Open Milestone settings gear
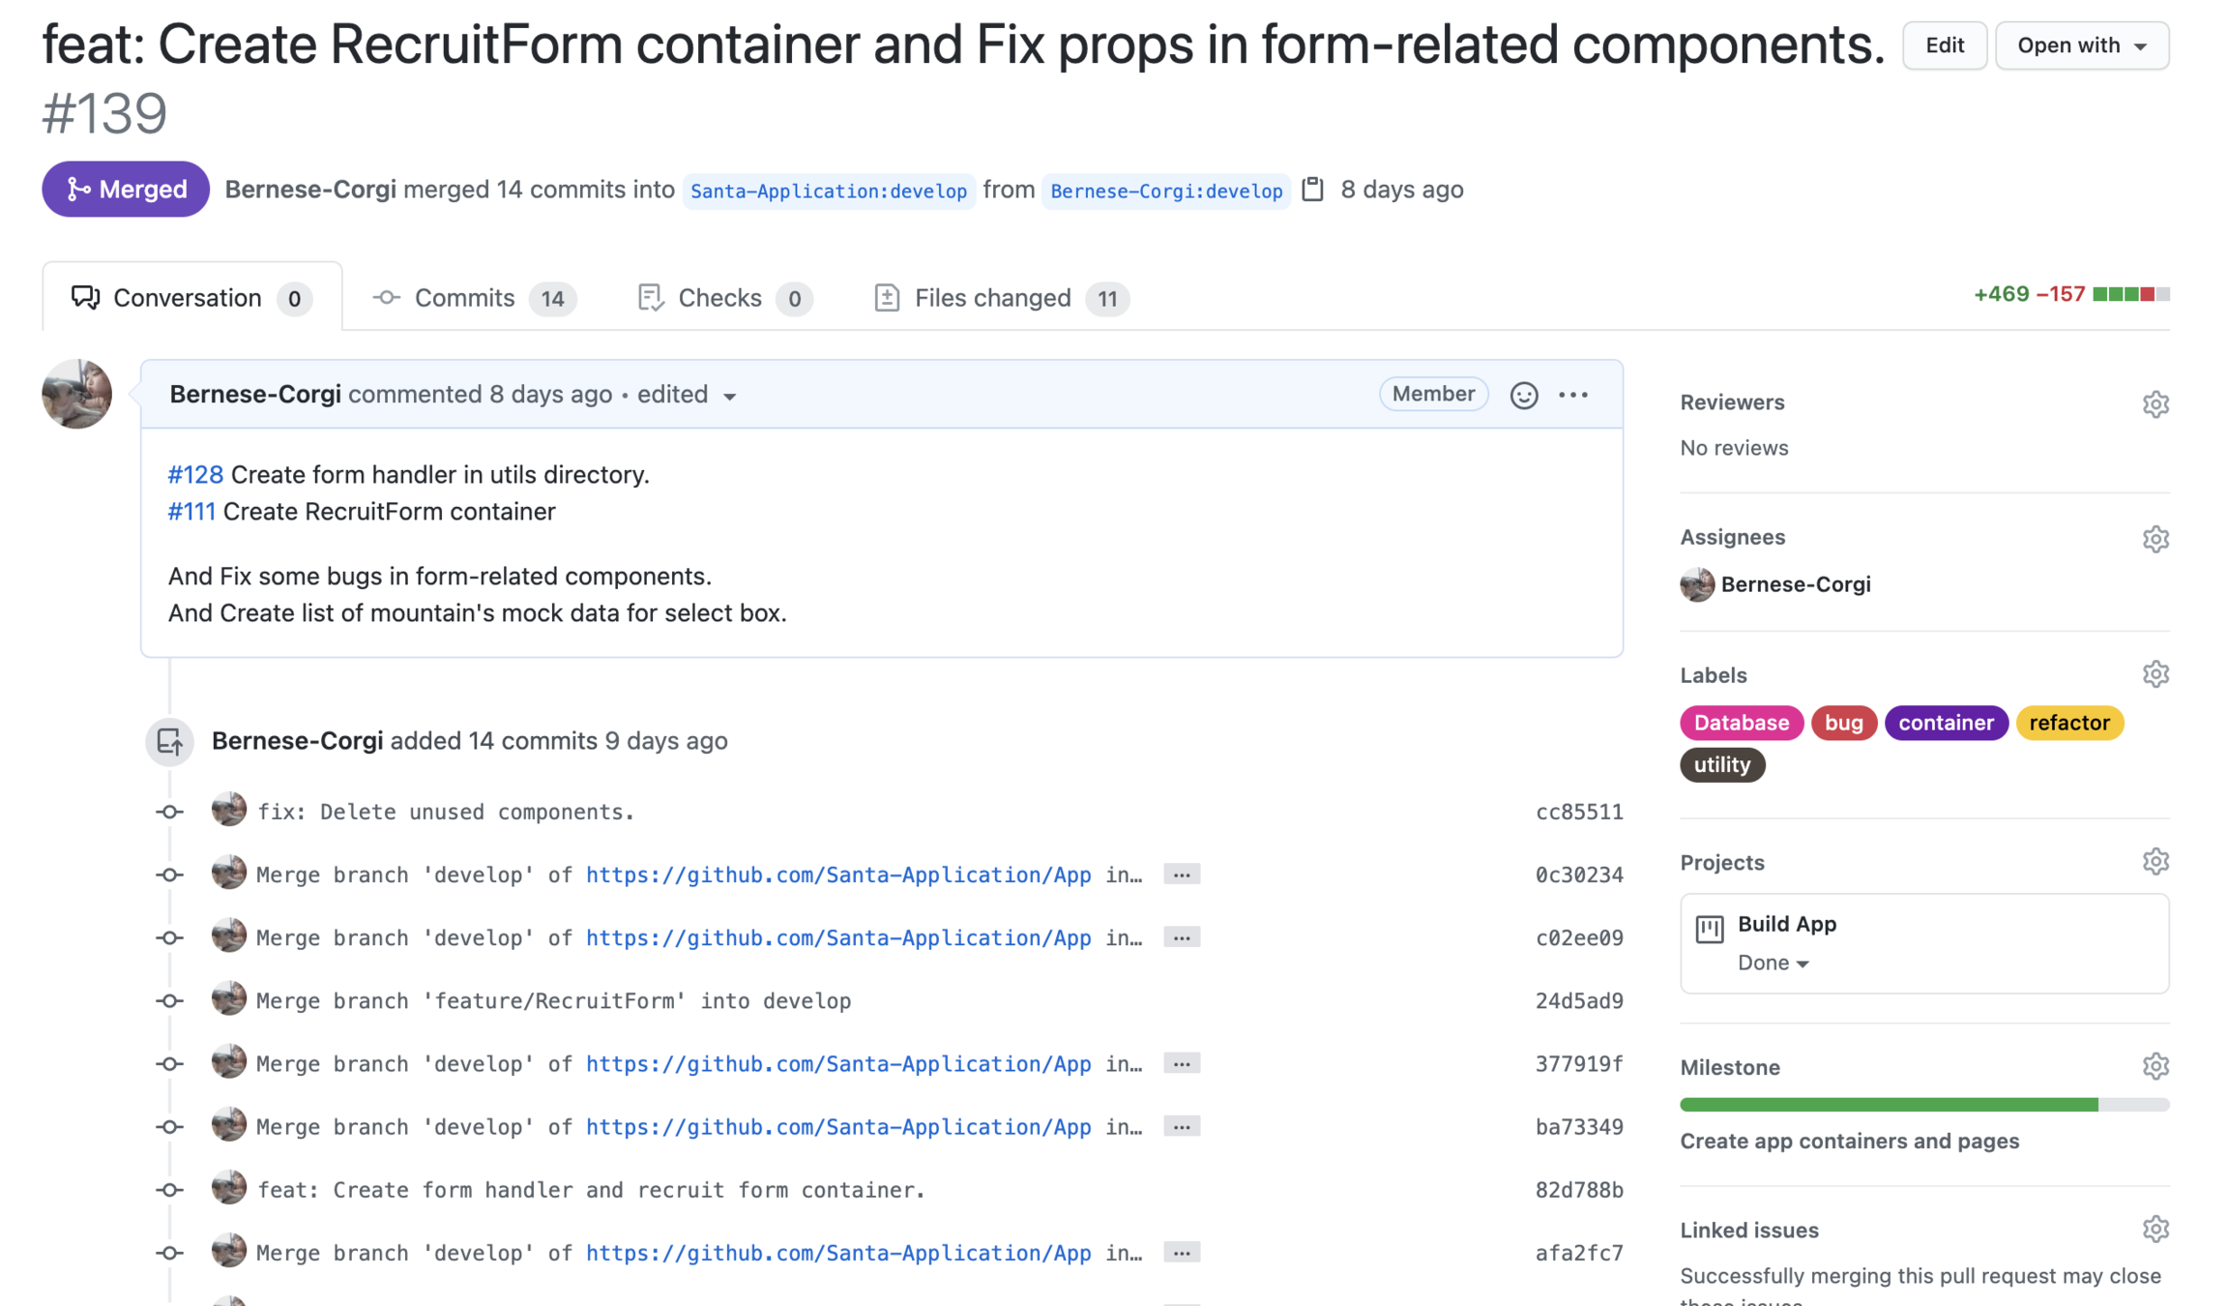 tap(2155, 1067)
